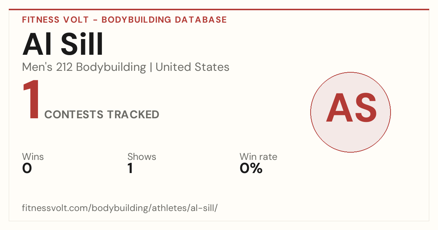The width and height of the screenshot is (438, 230).
Task: Click the al-sill slug in the URL
Action: tap(203, 208)
